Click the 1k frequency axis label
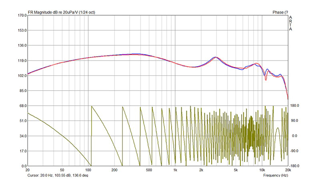The image size is (316, 189). pos(175,170)
